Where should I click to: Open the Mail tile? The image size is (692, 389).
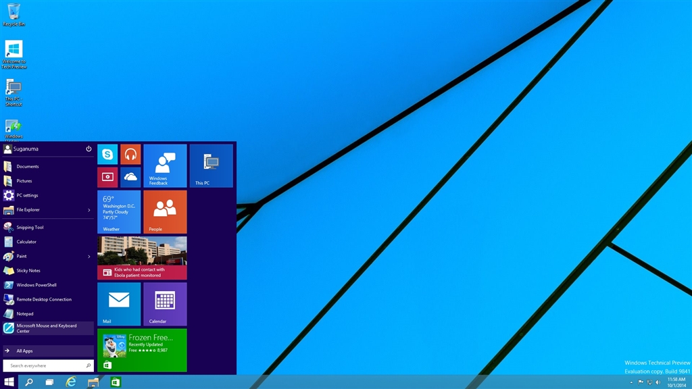coord(119,304)
